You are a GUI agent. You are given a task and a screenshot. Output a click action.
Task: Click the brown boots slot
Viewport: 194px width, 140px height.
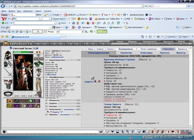pos(38,94)
